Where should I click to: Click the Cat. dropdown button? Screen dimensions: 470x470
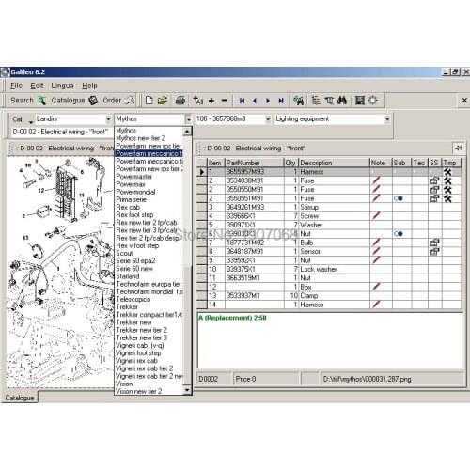click(x=22, y=119)
